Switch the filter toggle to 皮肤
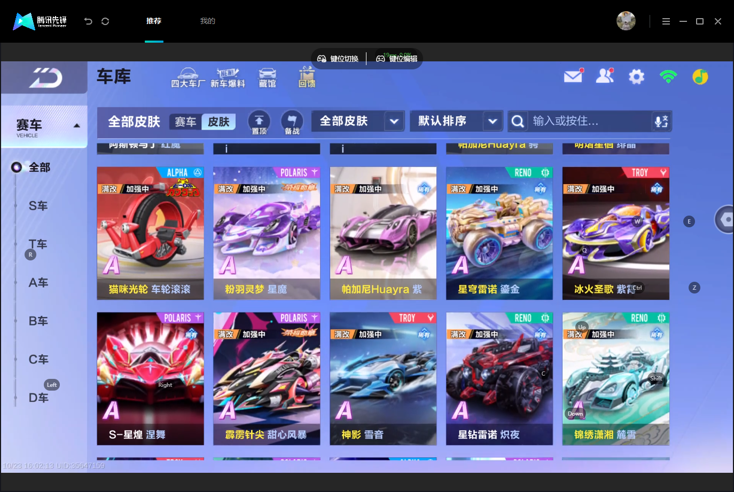This screenshot has height=492, width=734. pyautogui.click(x=218, y=122)
